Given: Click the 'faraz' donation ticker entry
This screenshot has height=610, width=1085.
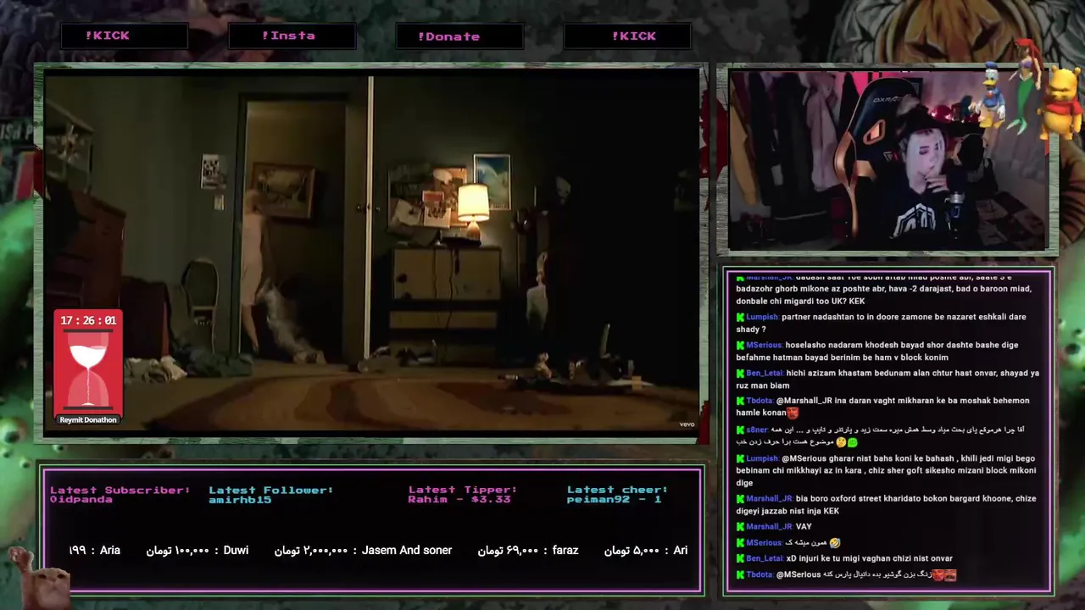Looking at the screenshot, I should click(x=528, y=551).
